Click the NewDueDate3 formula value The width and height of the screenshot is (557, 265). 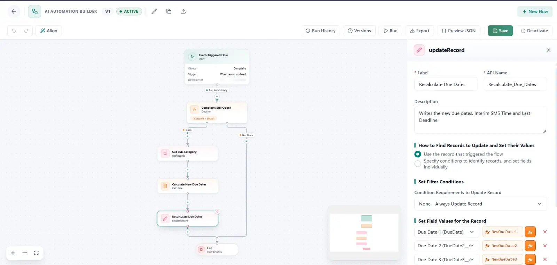click(x=502, y=259)
